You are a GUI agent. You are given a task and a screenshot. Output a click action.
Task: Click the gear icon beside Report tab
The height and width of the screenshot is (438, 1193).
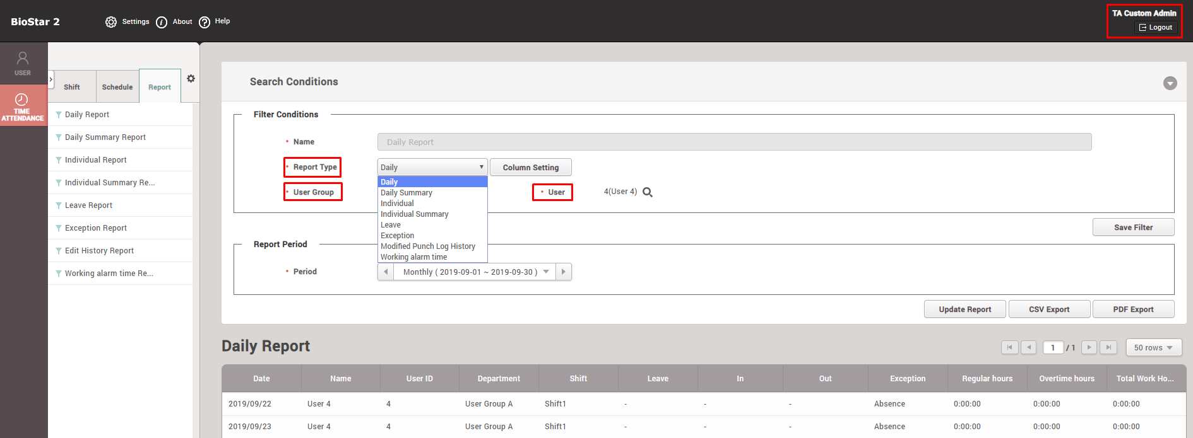[x=191, y=79]
